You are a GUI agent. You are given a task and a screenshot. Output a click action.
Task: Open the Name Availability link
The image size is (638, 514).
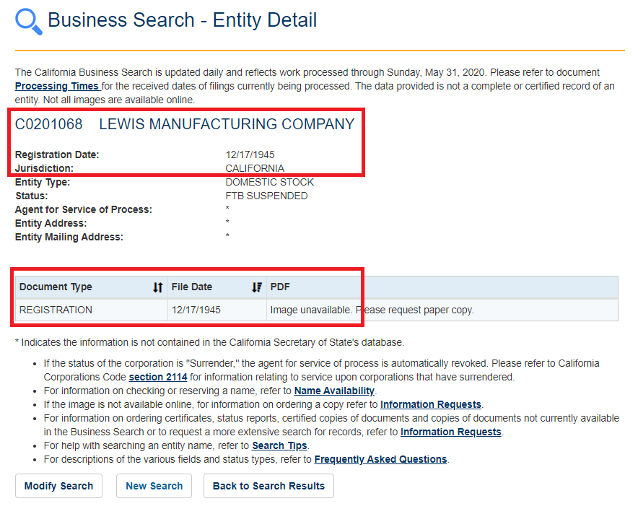click(x=334, y=391)
